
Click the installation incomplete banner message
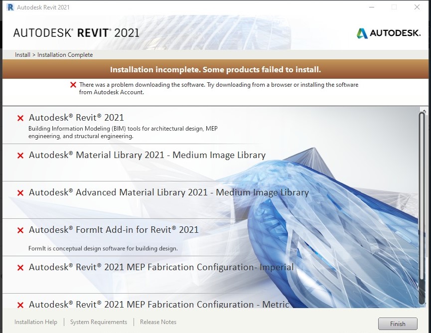tap(215, 69)
